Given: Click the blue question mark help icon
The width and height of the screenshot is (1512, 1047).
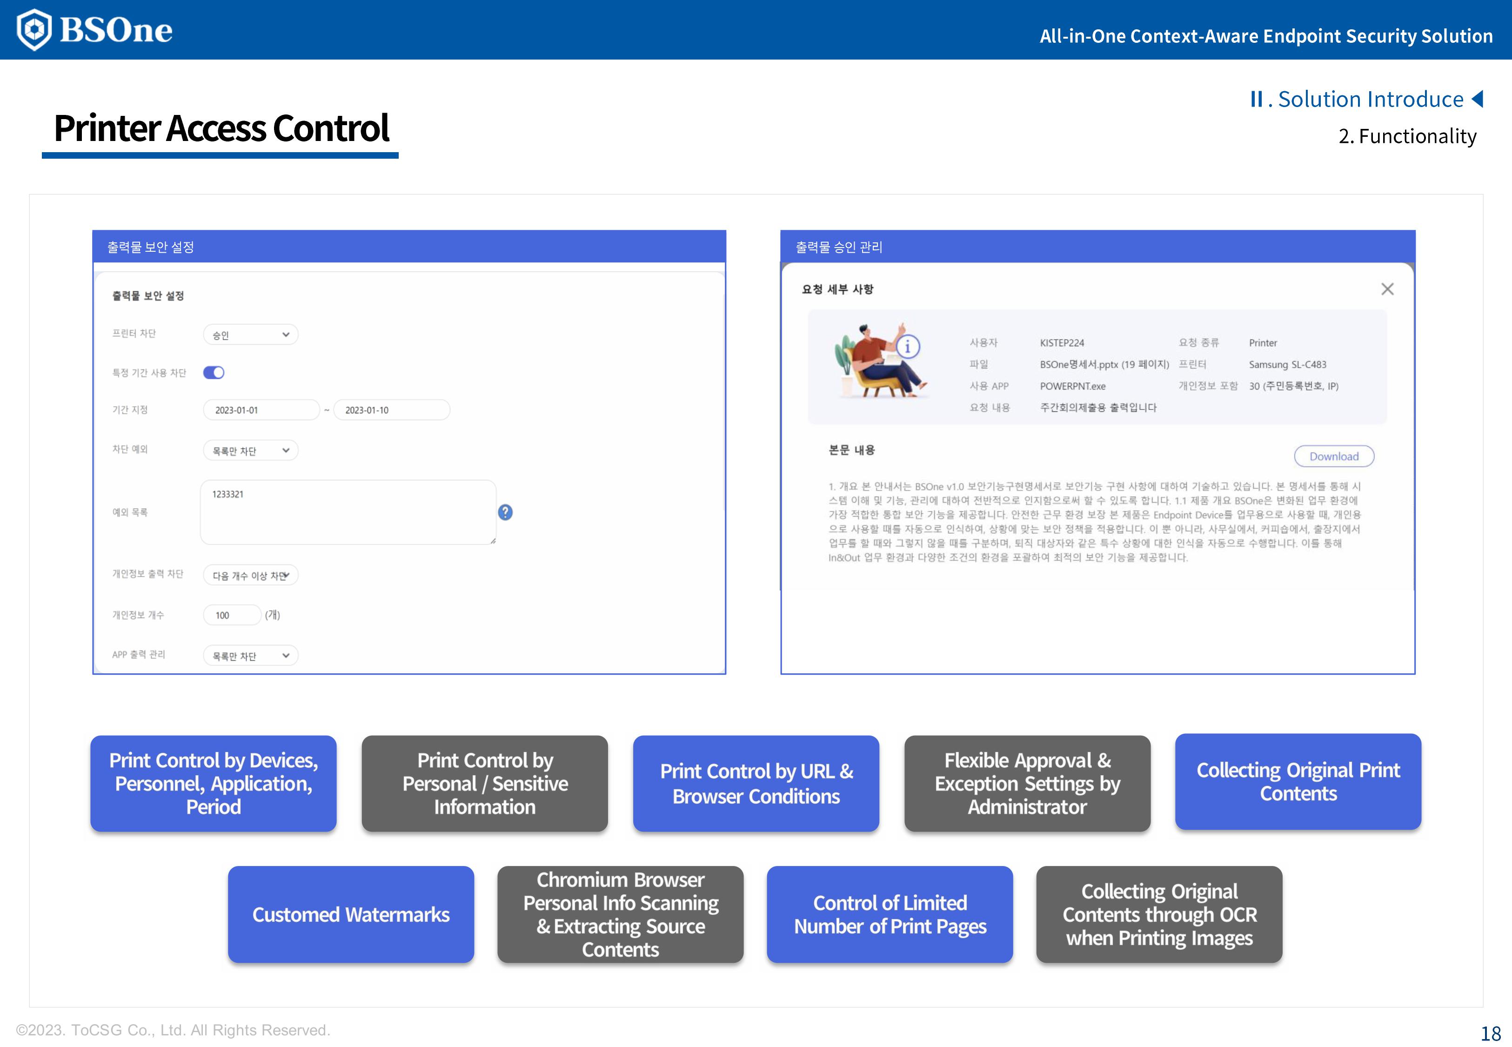Looking at the screenshot, I should pos(505,512).
